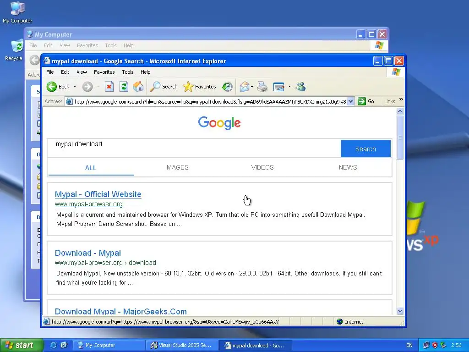
Task: Go to the Home page icon
Action: 138,87
